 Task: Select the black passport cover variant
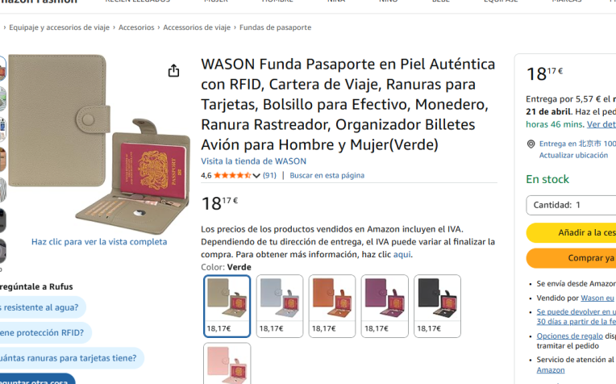[x=437, y=306]
